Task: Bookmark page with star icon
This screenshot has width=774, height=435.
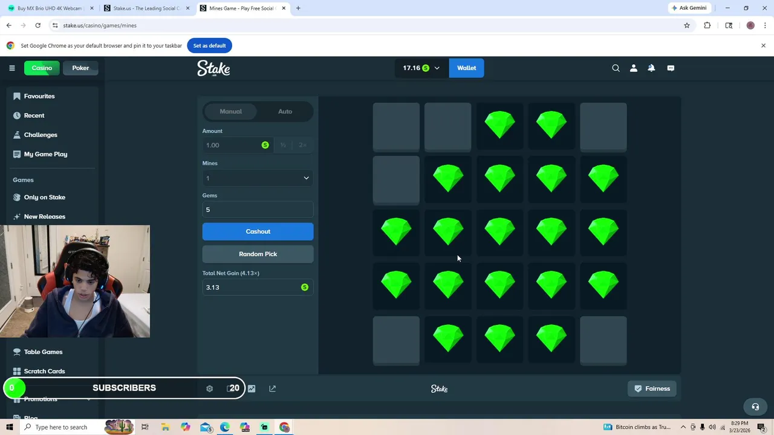Action: [x=687, y=25]
